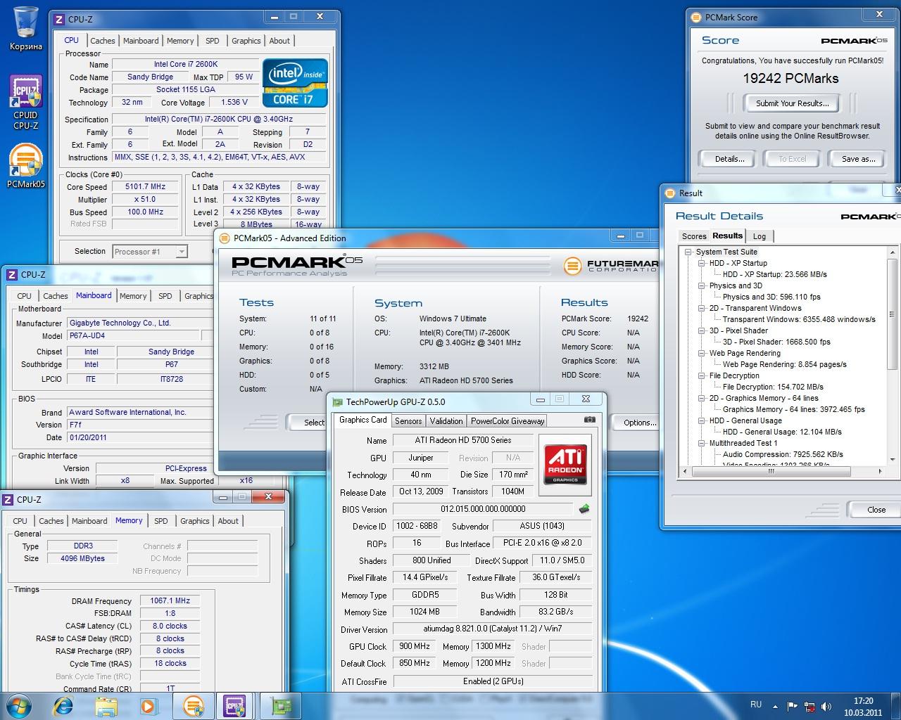Collapse the Web Page Rendering node
Screen dimensions: 901x720
click(702, 353)
